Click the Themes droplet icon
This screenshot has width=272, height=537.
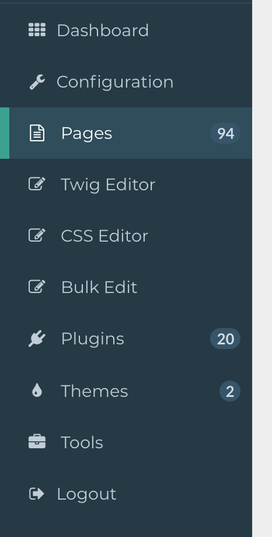(x=37, y=390)
